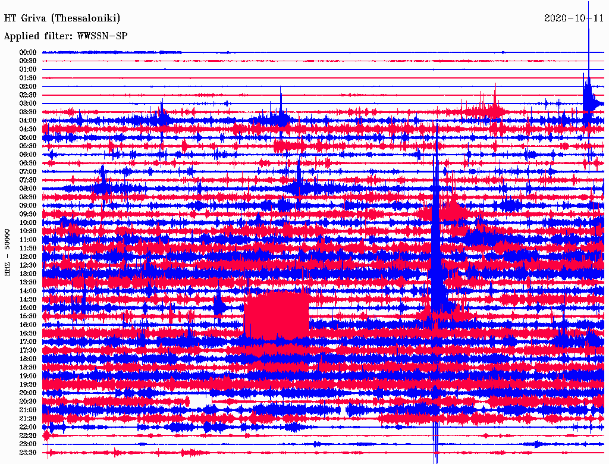Image resolution: width=609 pixels, height=464 pixels.
Task: Select the 04:00 time label
Action: pos(28,121)
